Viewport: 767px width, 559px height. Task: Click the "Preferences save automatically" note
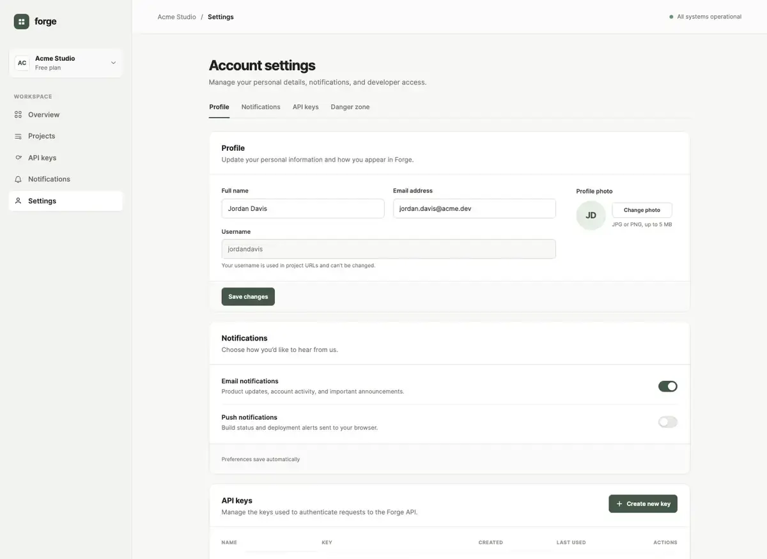[x=261, y=459]
